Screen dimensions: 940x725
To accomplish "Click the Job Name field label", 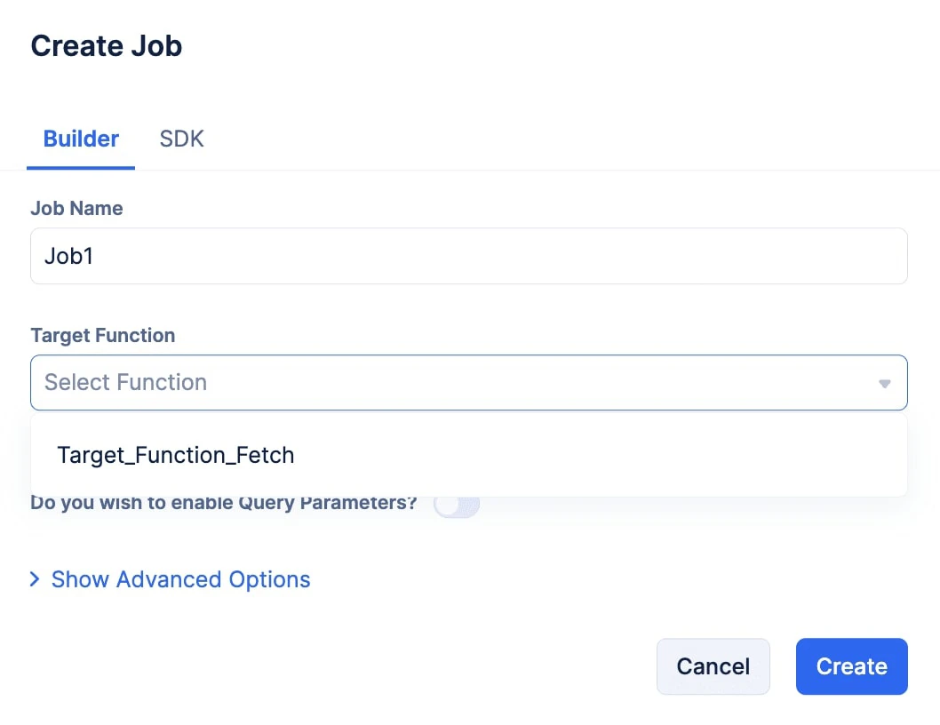I will click(x=76, y=208).
